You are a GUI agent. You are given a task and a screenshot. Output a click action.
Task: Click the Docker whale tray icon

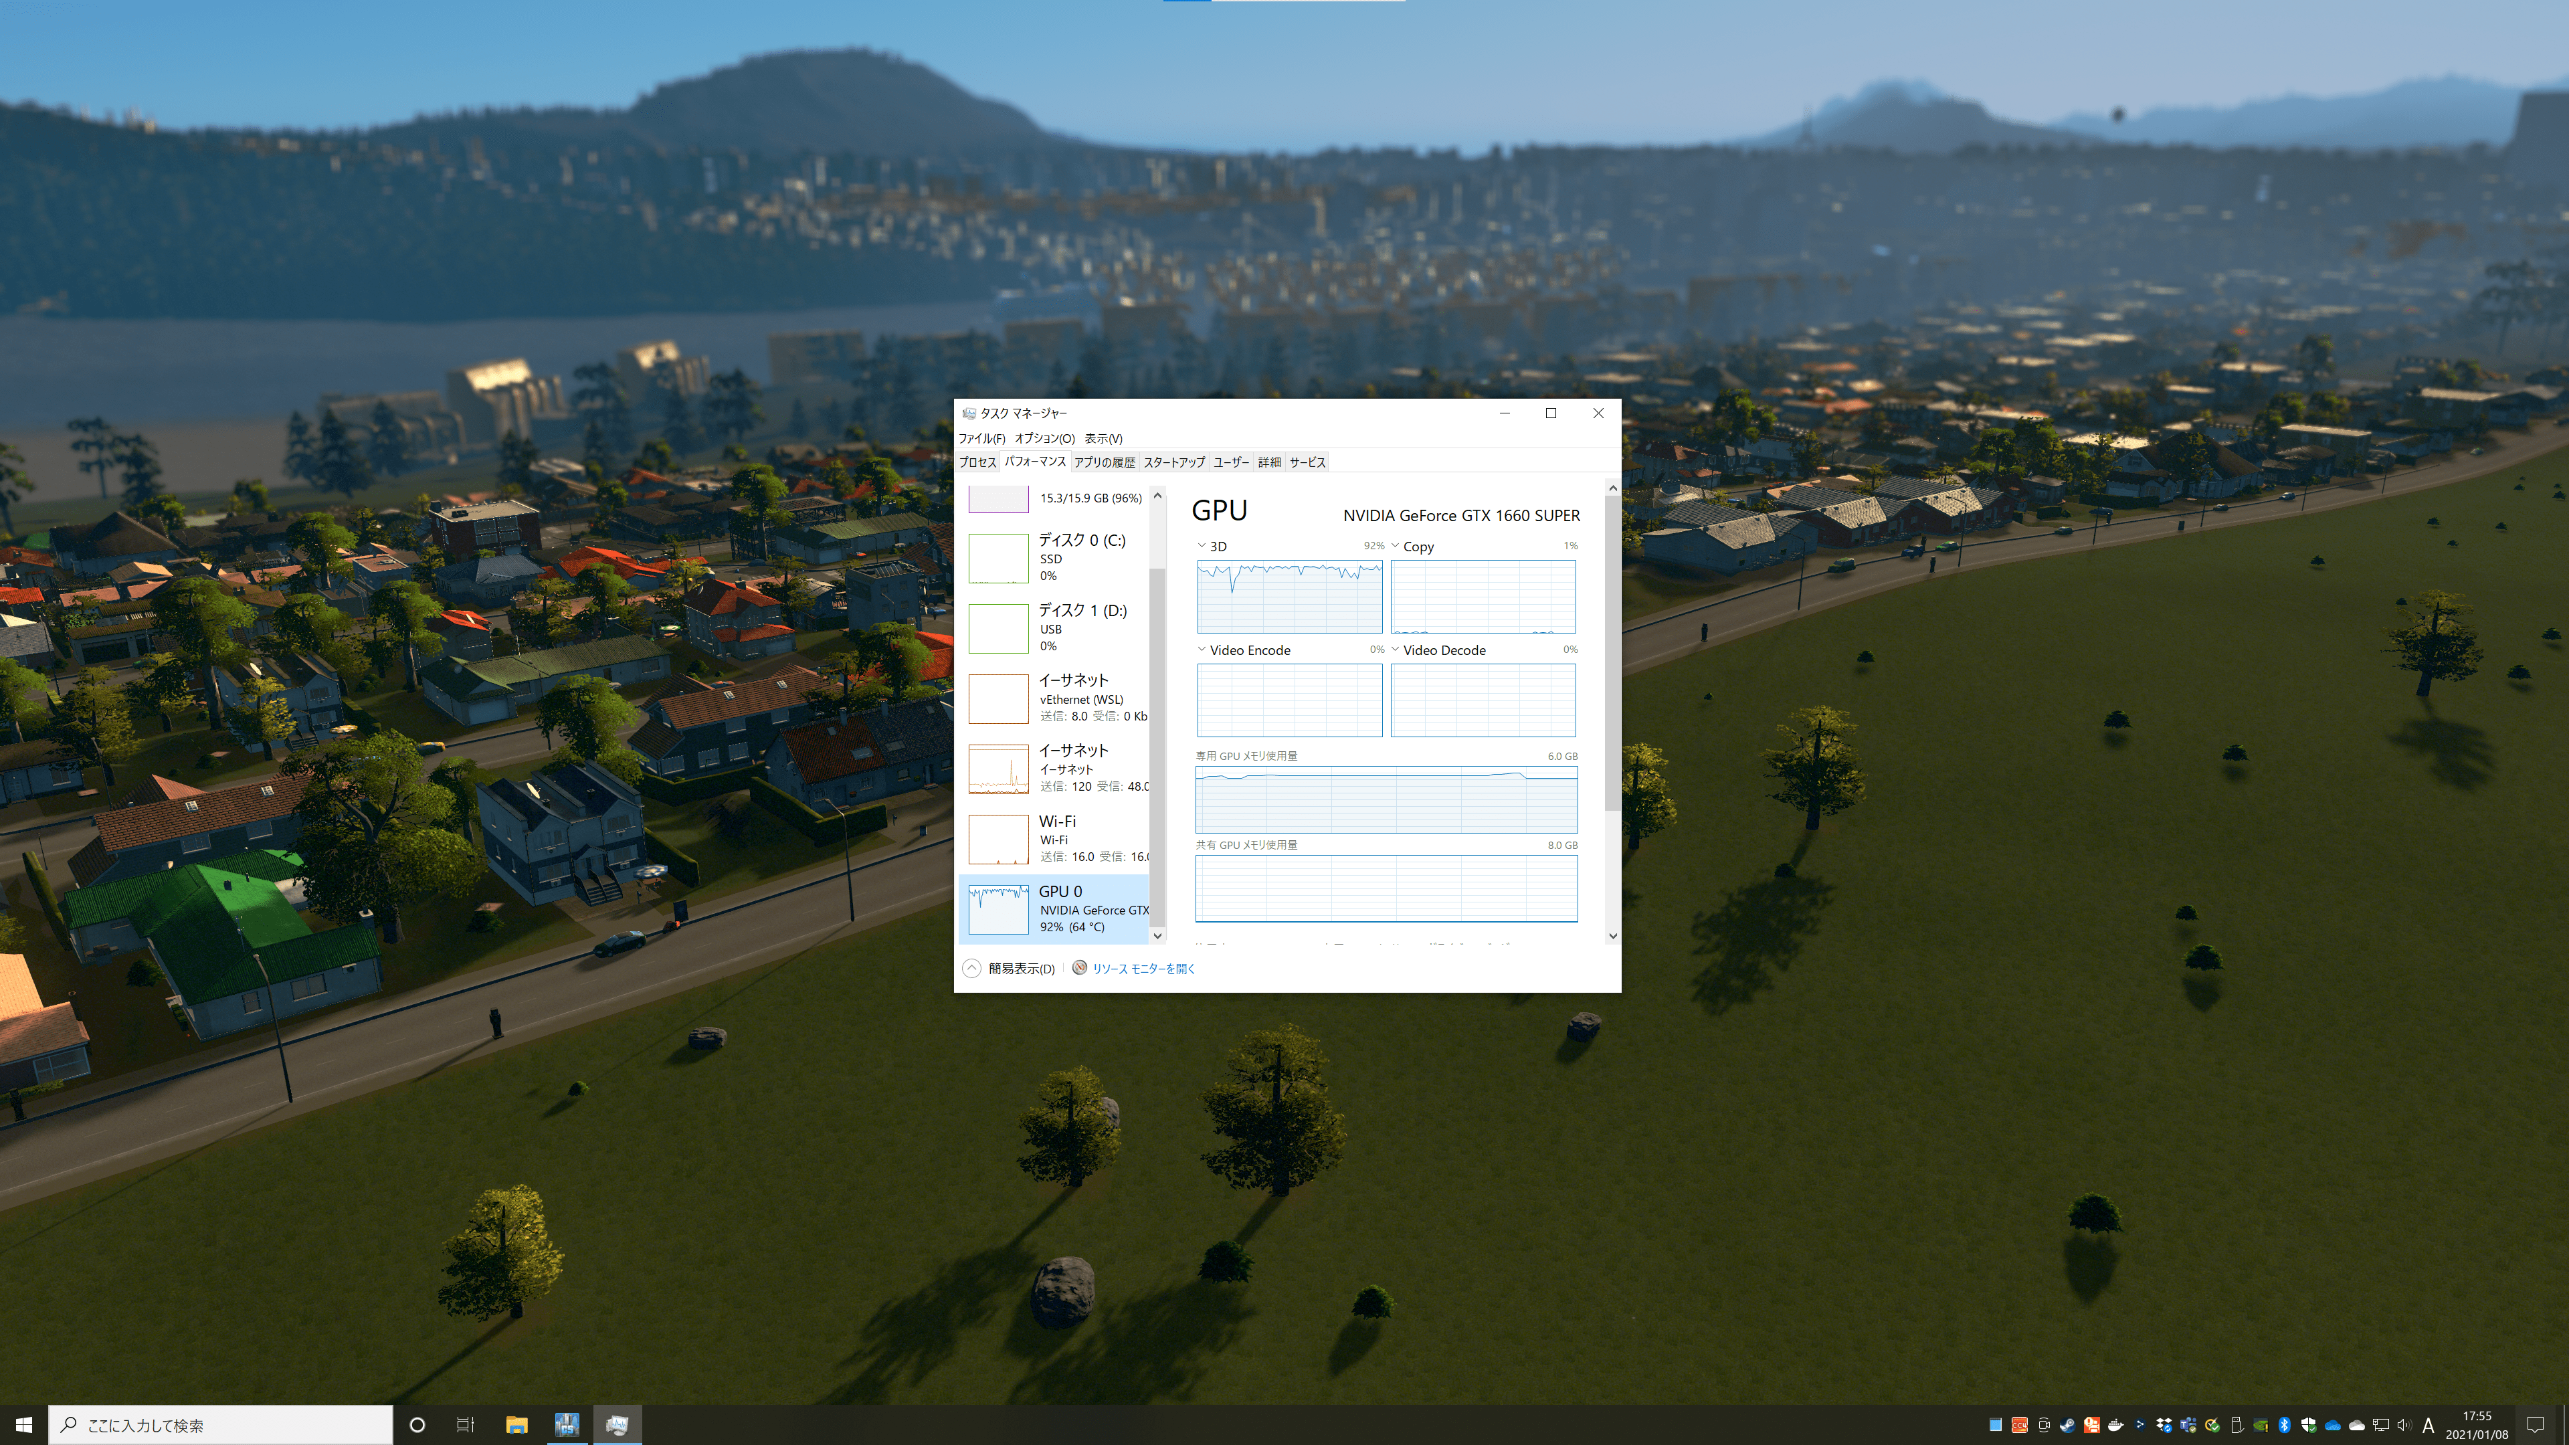point(2115,1425)
